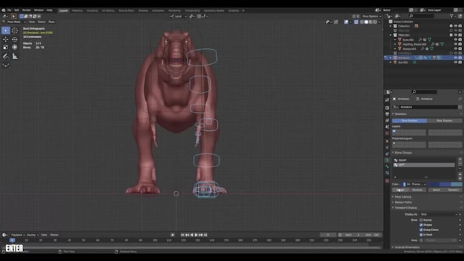Select the Transform tool
464x261 pixels.
(x=14, y=47)
